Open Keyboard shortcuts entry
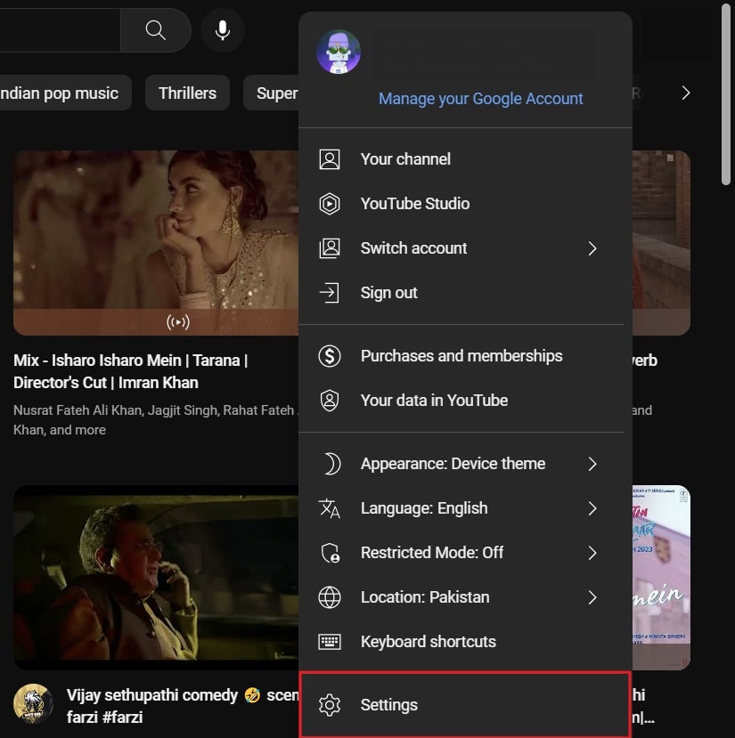 465,642
